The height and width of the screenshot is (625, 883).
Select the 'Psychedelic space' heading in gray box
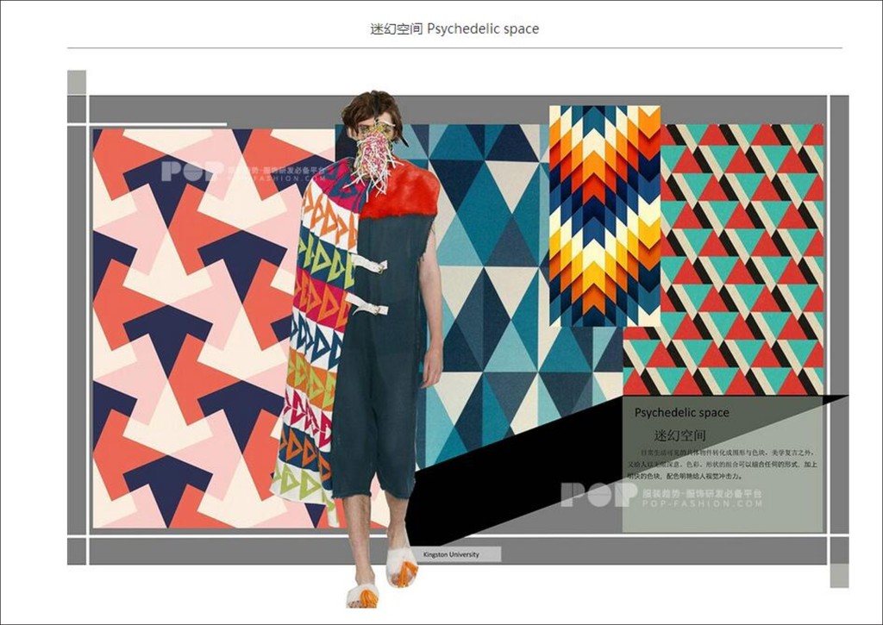click(681, 412)
